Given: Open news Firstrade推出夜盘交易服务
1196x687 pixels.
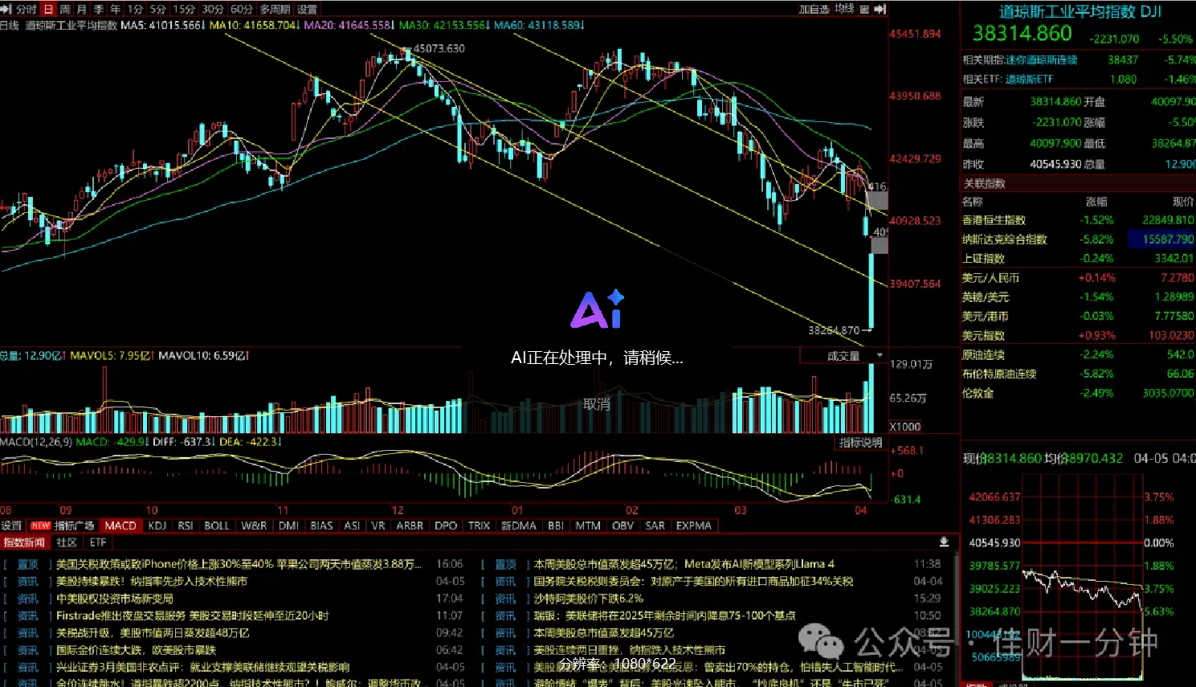Looking at the screenshot, I should (x=192, y=615).
